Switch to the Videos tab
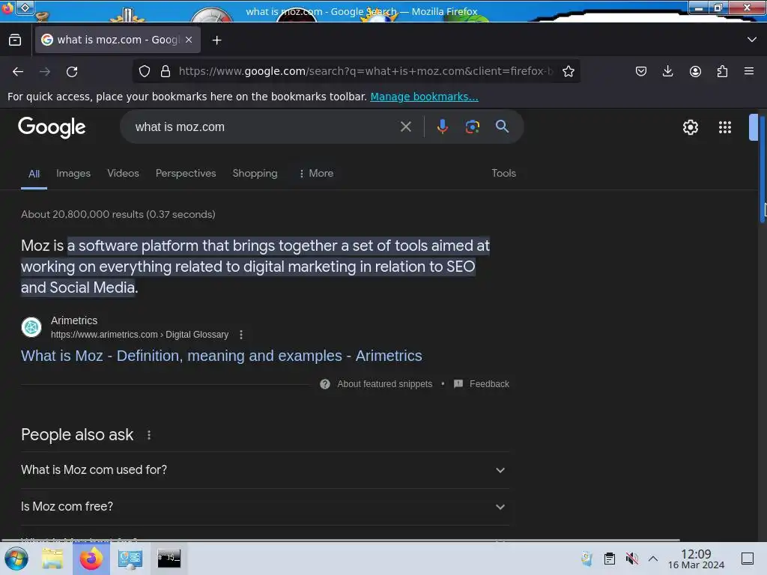This screenshot has height=575, width=767. point(123,173)
